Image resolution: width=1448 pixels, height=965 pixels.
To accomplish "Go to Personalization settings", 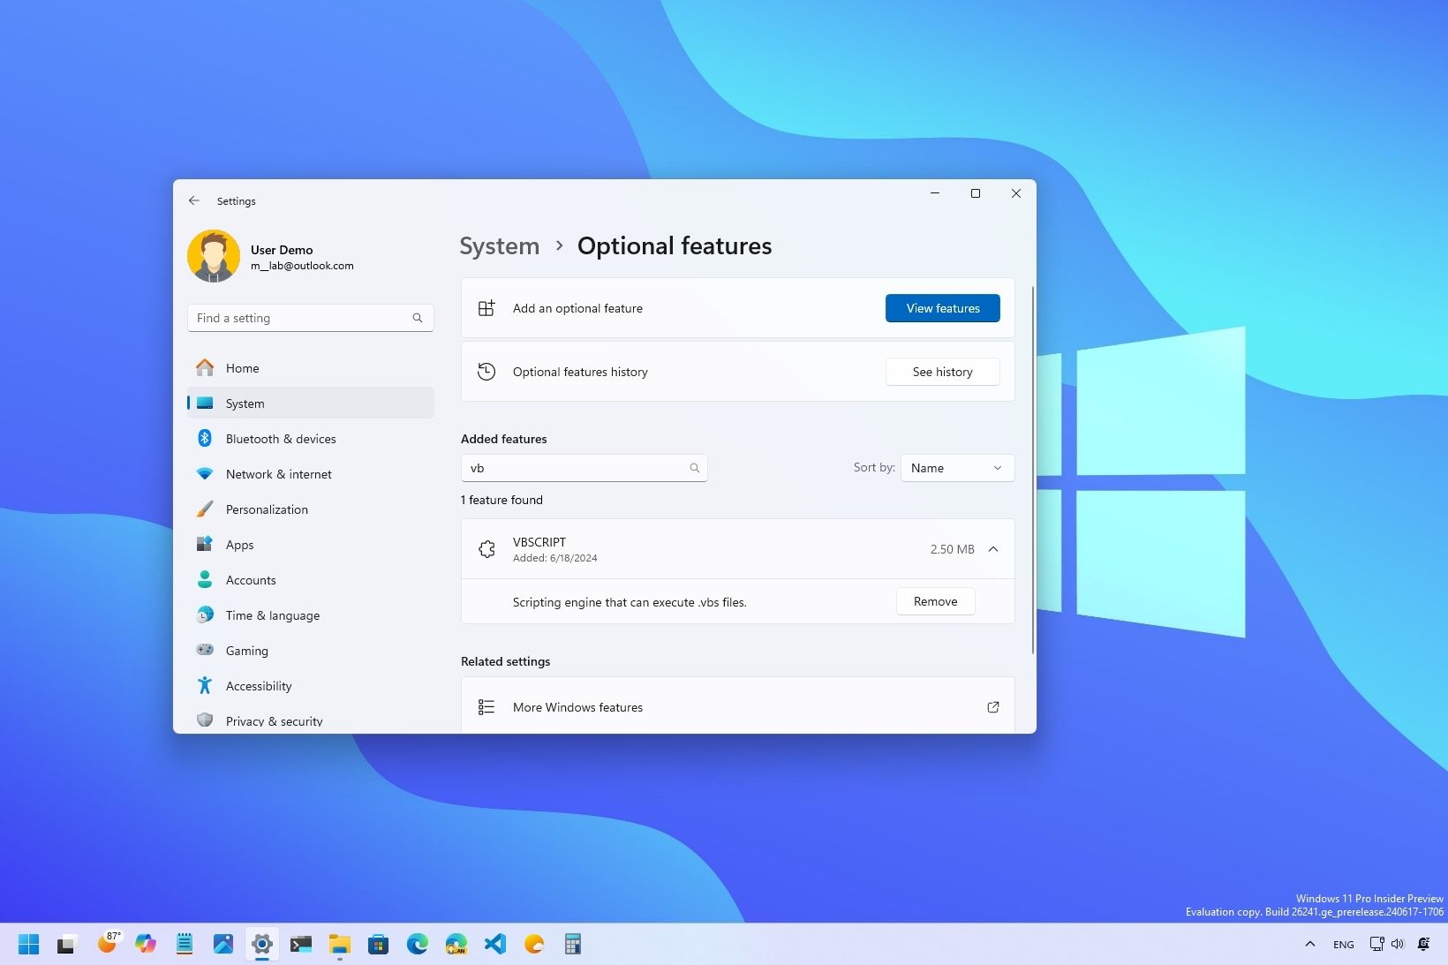I will (x=311, y=509).
